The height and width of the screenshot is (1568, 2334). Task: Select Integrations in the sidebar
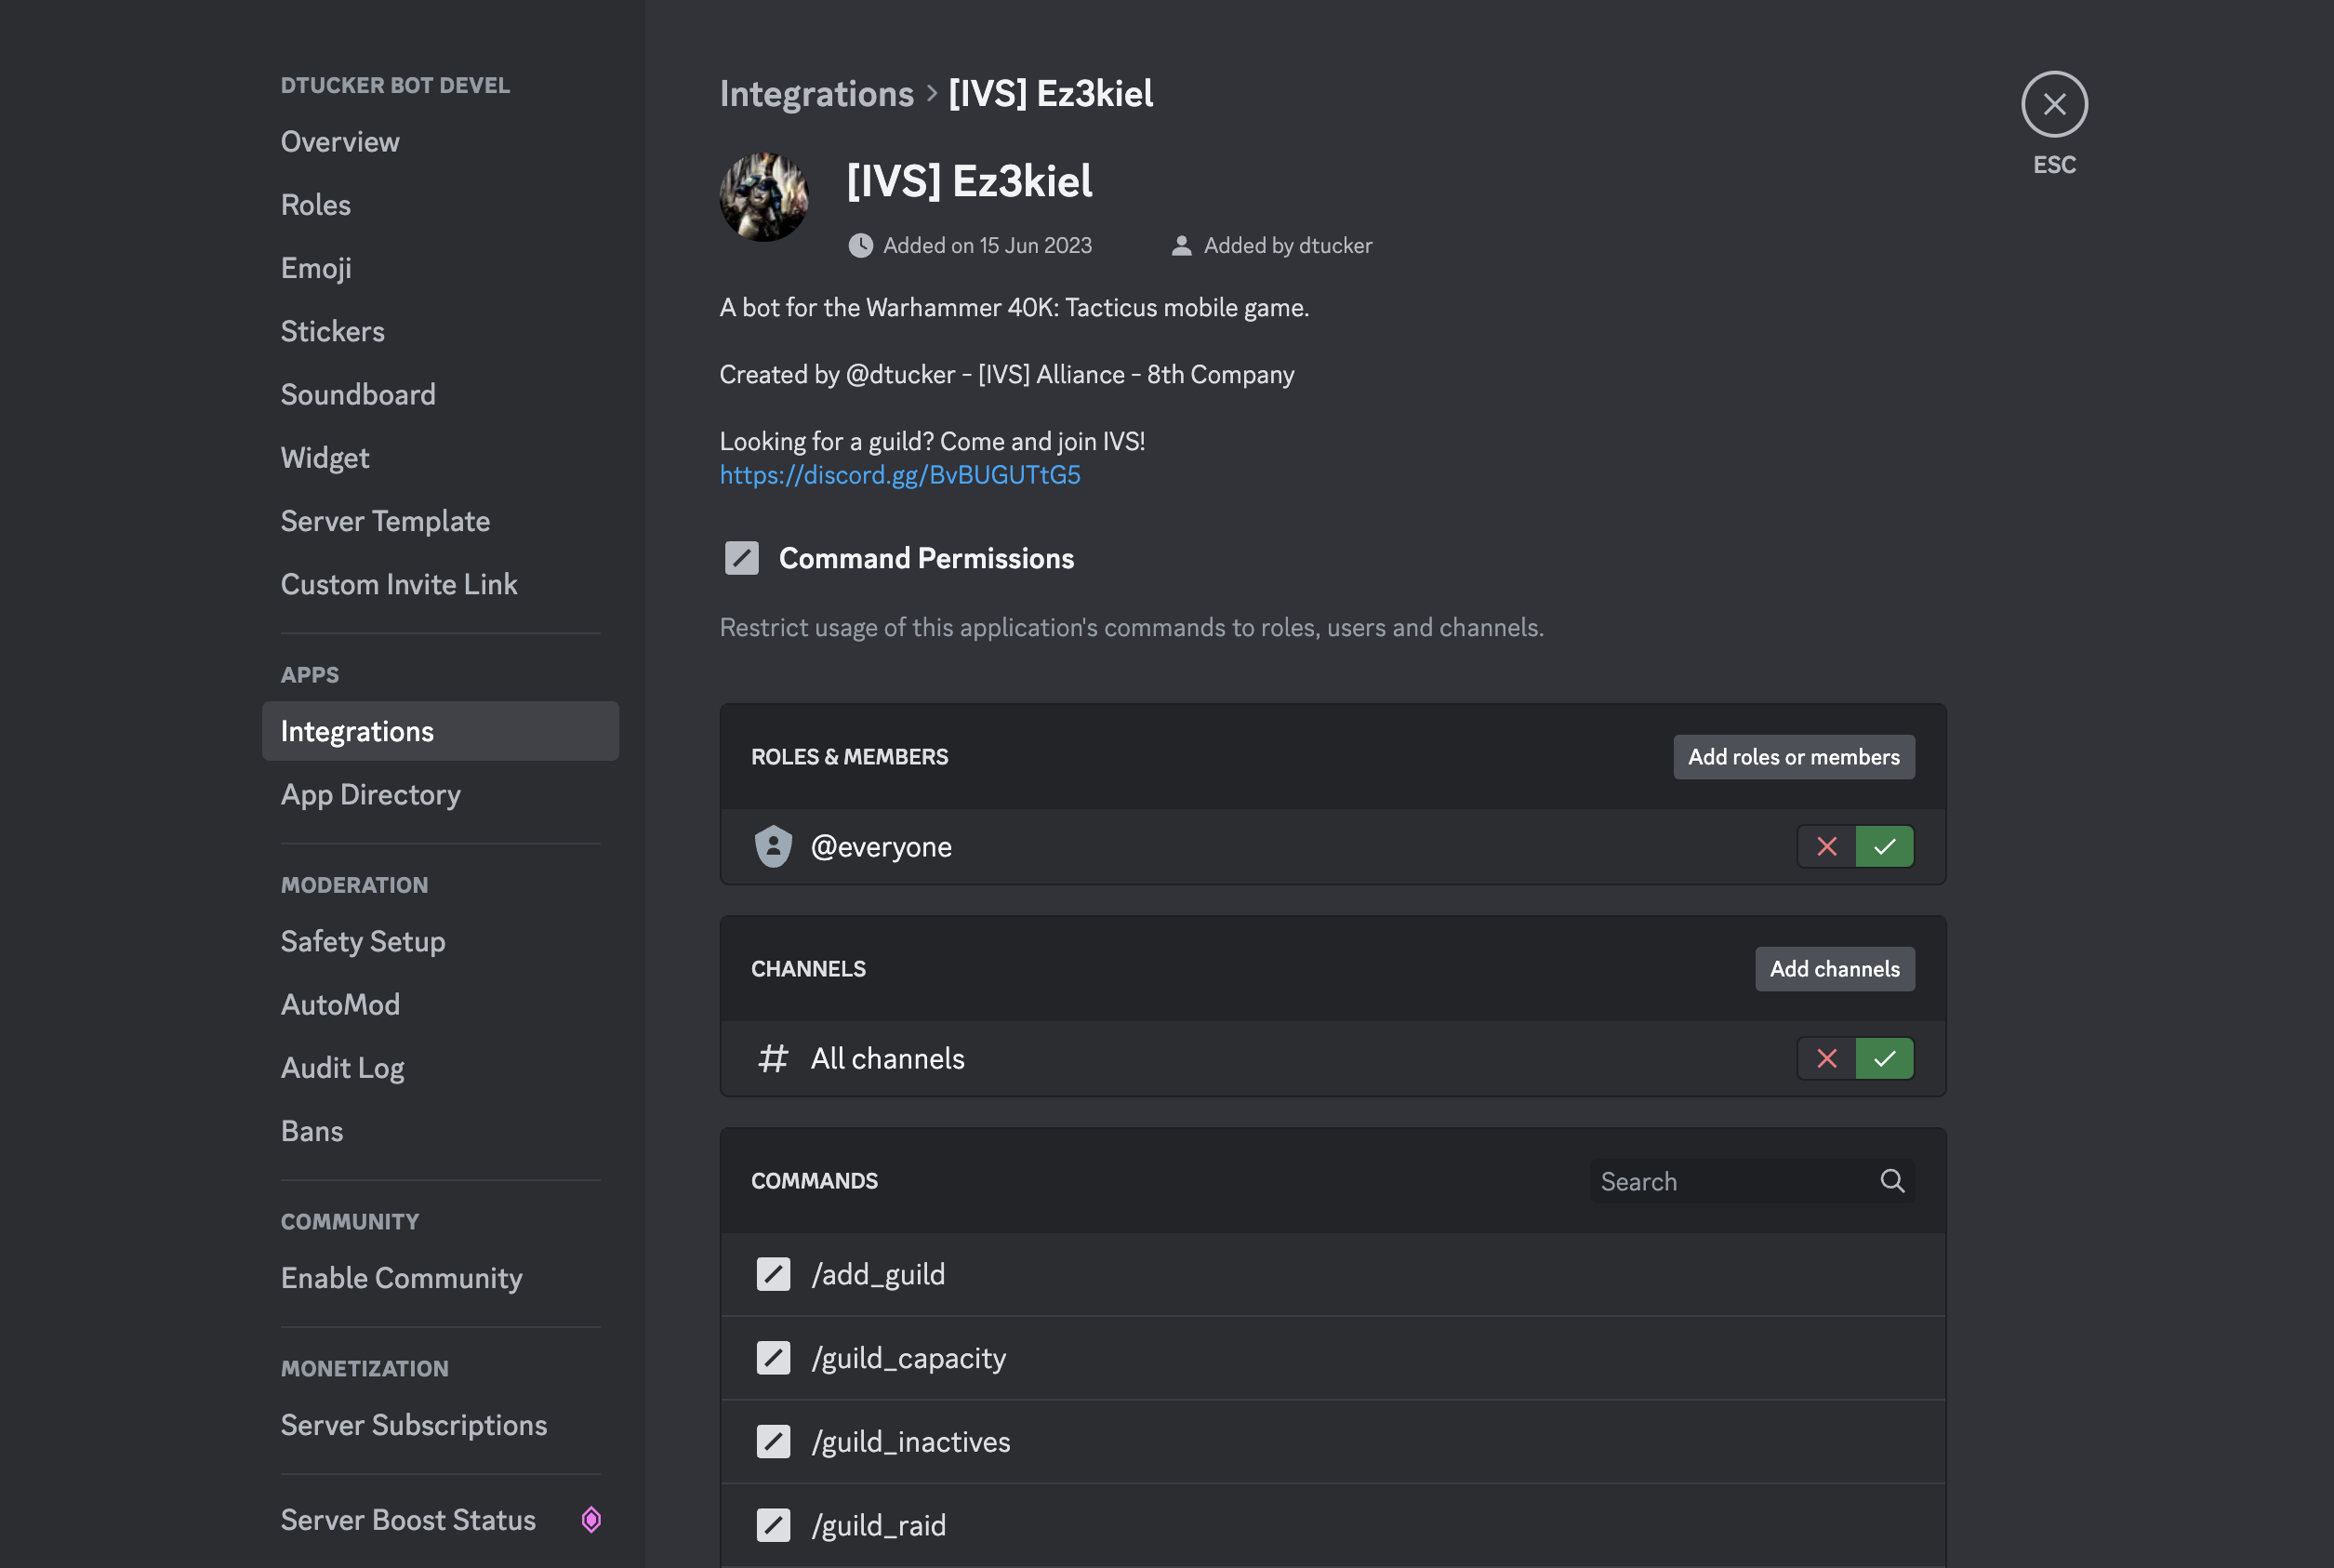(440, 731)
